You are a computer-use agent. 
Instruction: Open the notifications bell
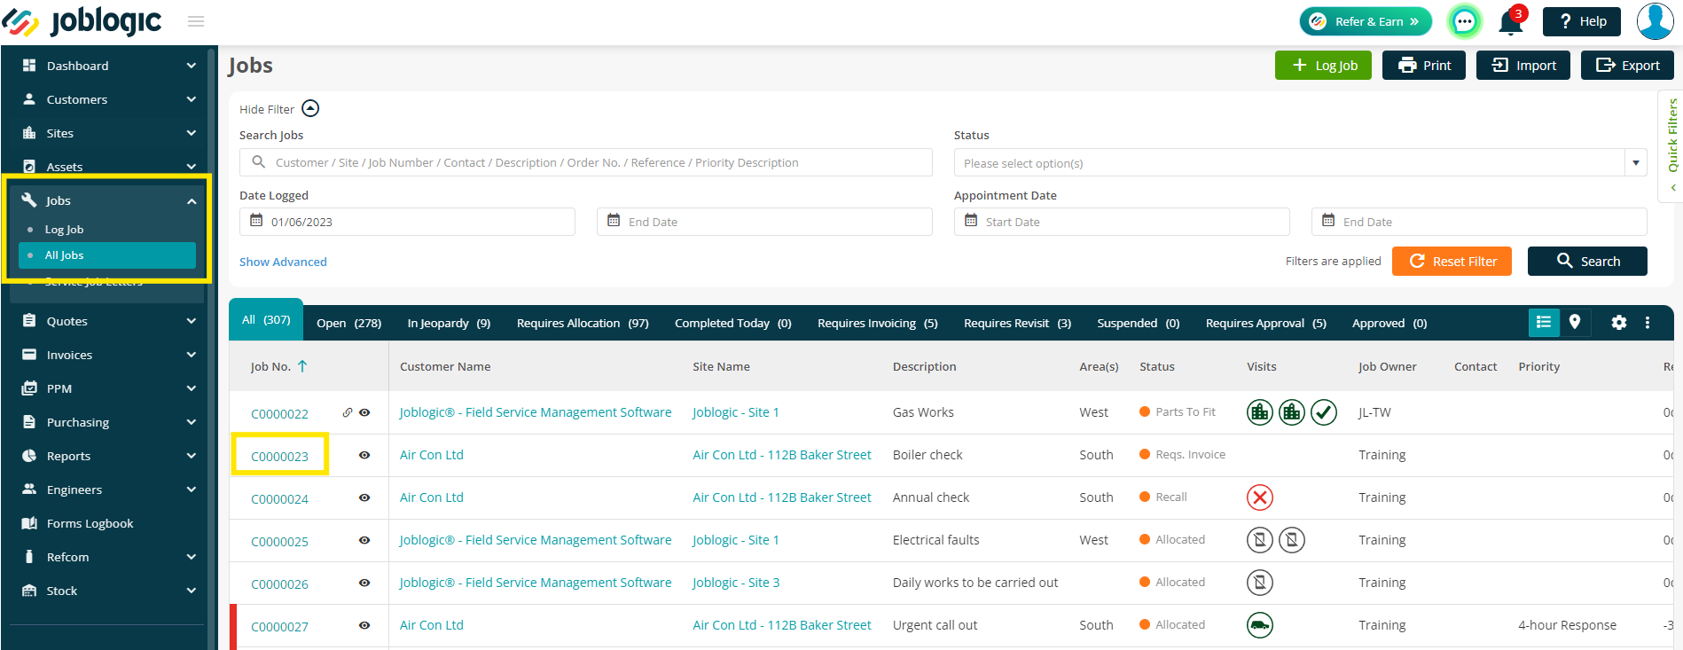click(1510, 21)
